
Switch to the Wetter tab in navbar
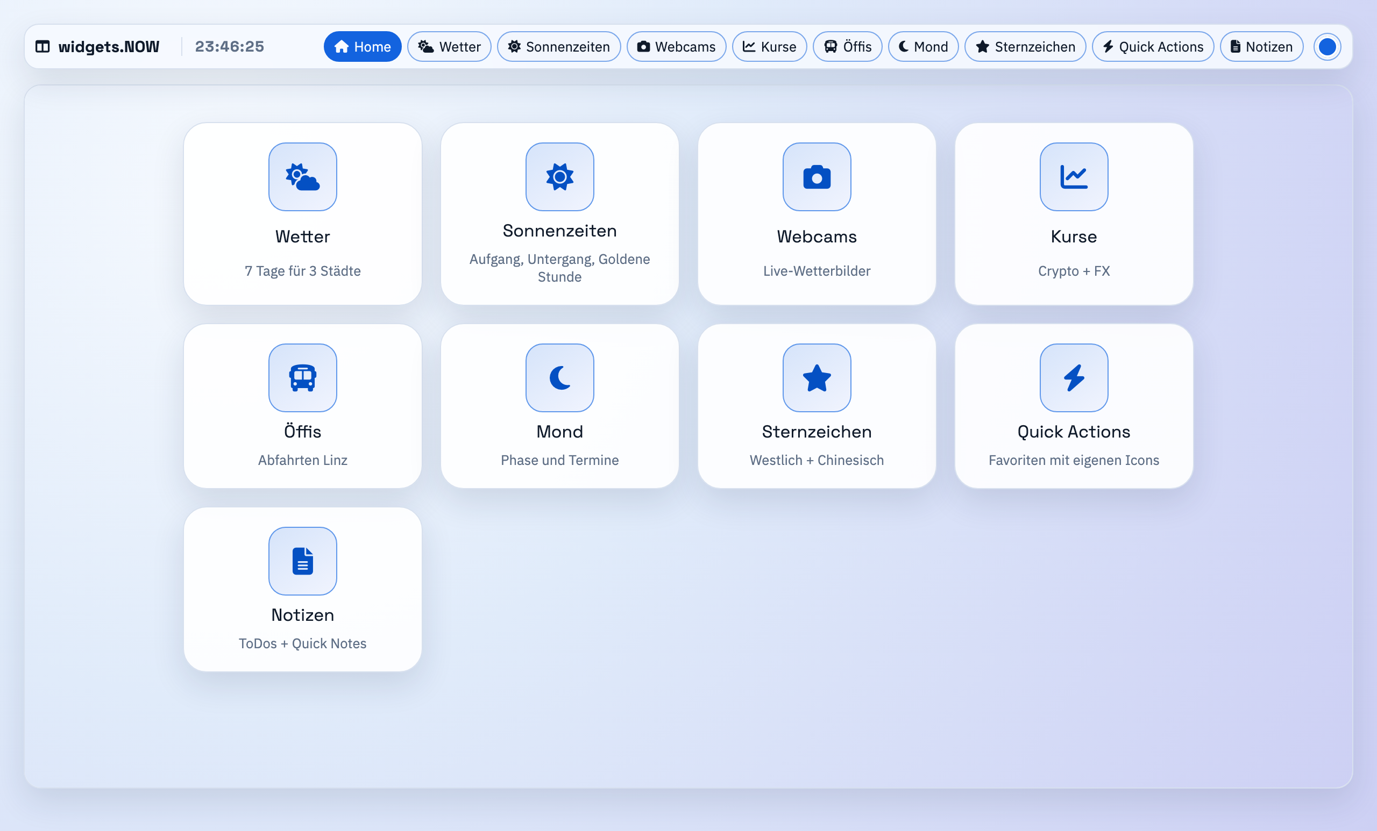[449, 46]
